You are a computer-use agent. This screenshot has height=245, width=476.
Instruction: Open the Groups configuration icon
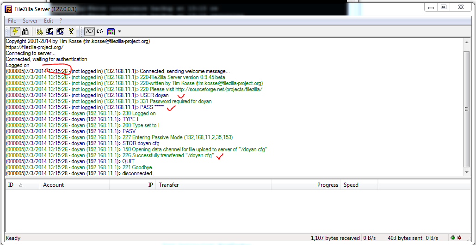(60, 31)
